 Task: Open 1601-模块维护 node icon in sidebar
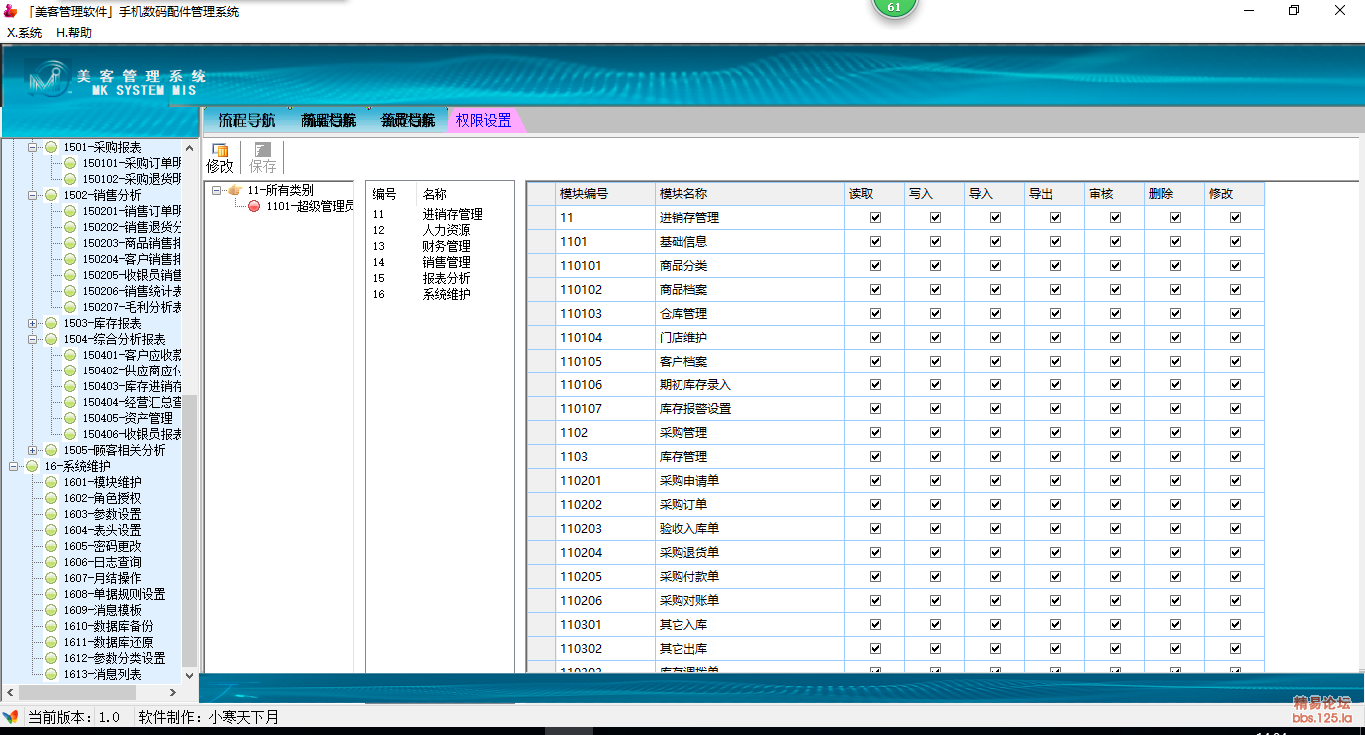click(51, 482)
